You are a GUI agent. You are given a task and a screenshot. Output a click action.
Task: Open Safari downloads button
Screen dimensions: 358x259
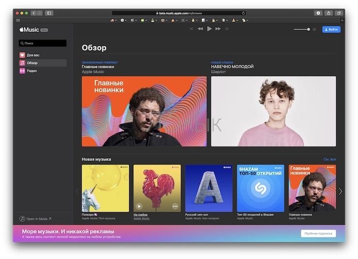318,13
